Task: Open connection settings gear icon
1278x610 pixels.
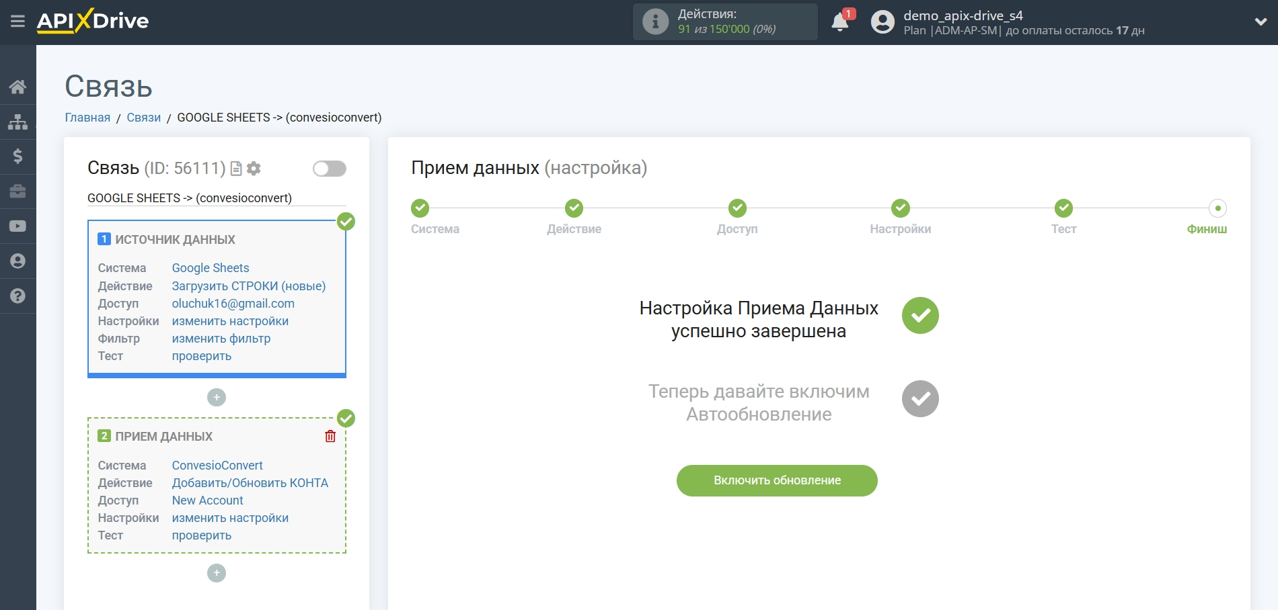Action: [x=254, y=169]
